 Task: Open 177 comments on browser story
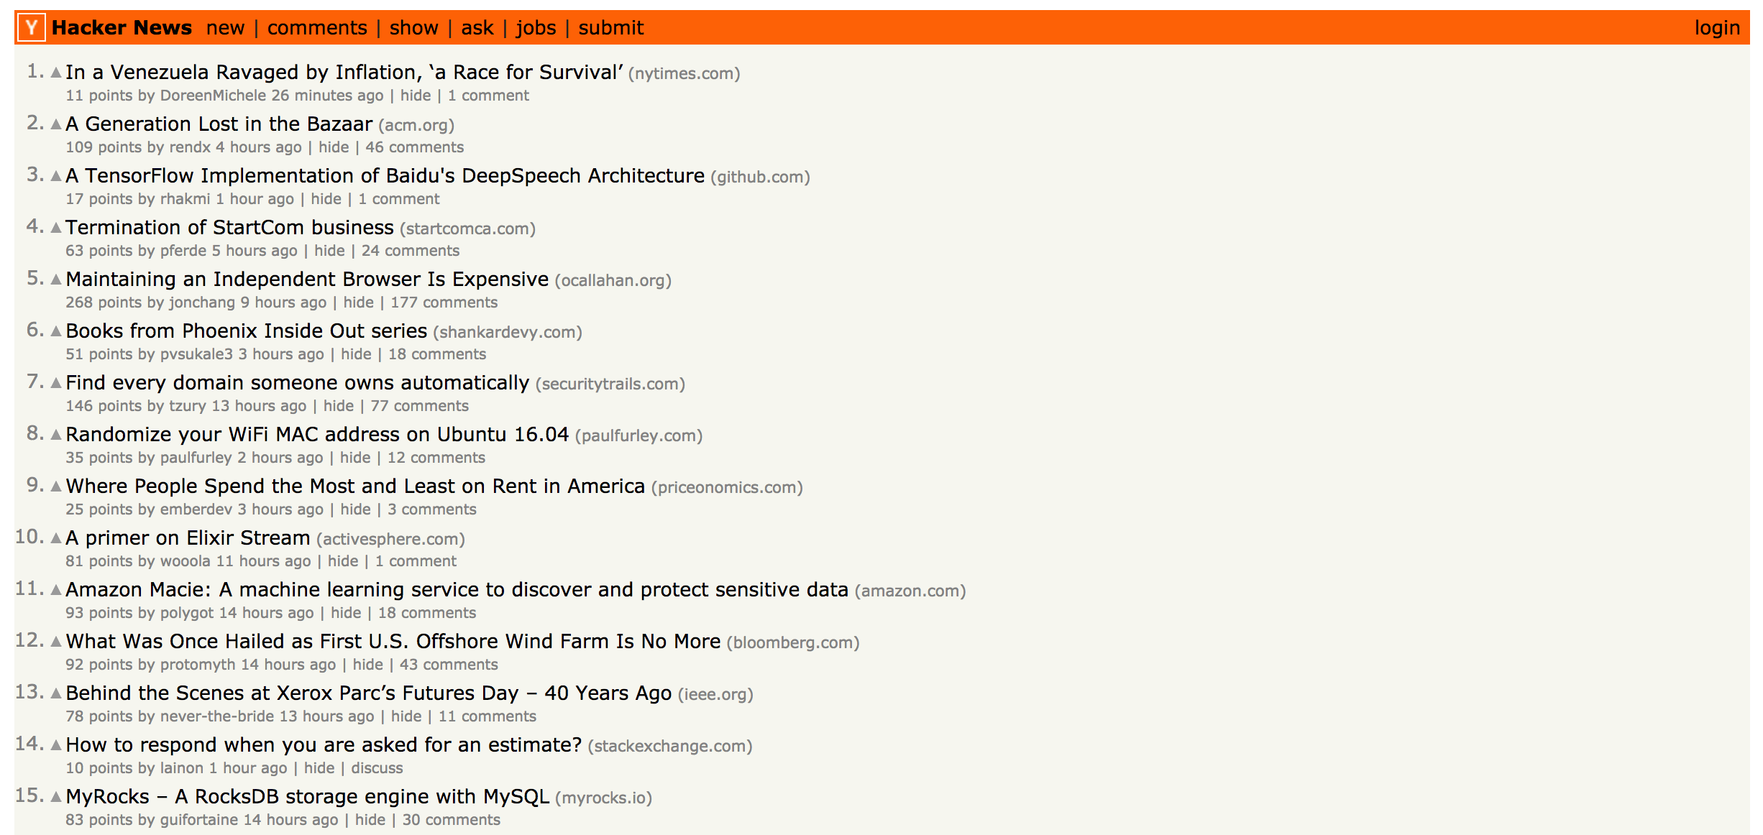click(444, 303)
